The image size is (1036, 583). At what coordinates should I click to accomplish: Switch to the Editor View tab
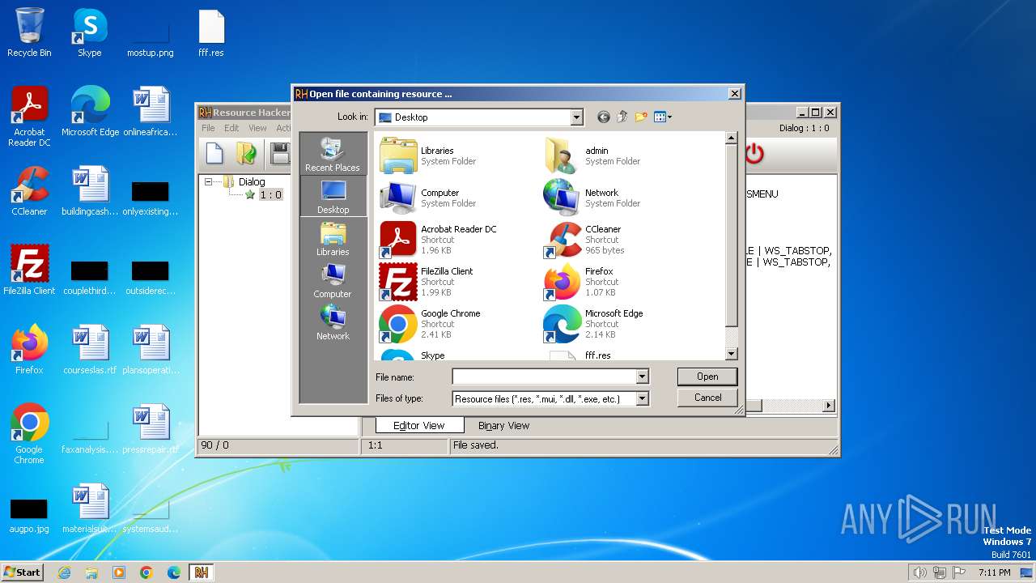click(x=419, y=425)
